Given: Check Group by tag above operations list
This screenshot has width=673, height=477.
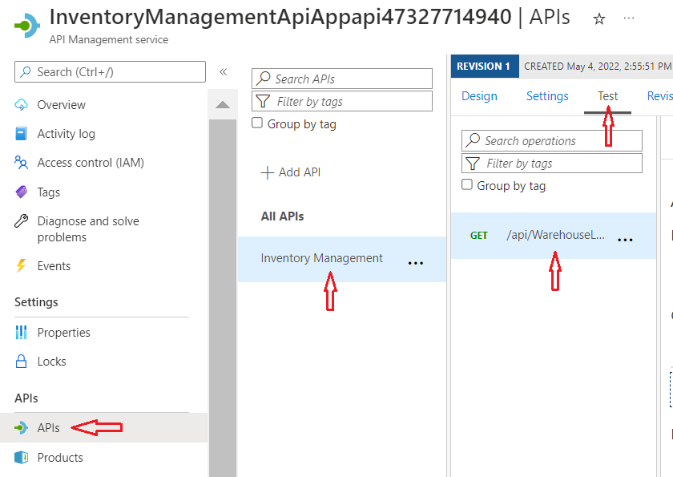Looking at the screenshot, I should (x=467, y=185).
